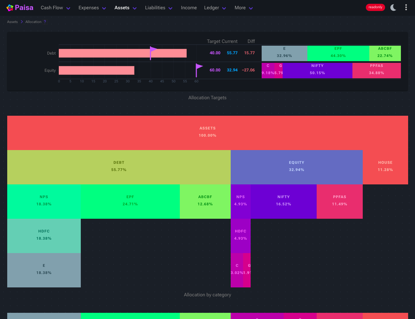Click the Debt target flag marker
Image resolution: width=415 pixels, height=319 pixels.
coord(153,53)
